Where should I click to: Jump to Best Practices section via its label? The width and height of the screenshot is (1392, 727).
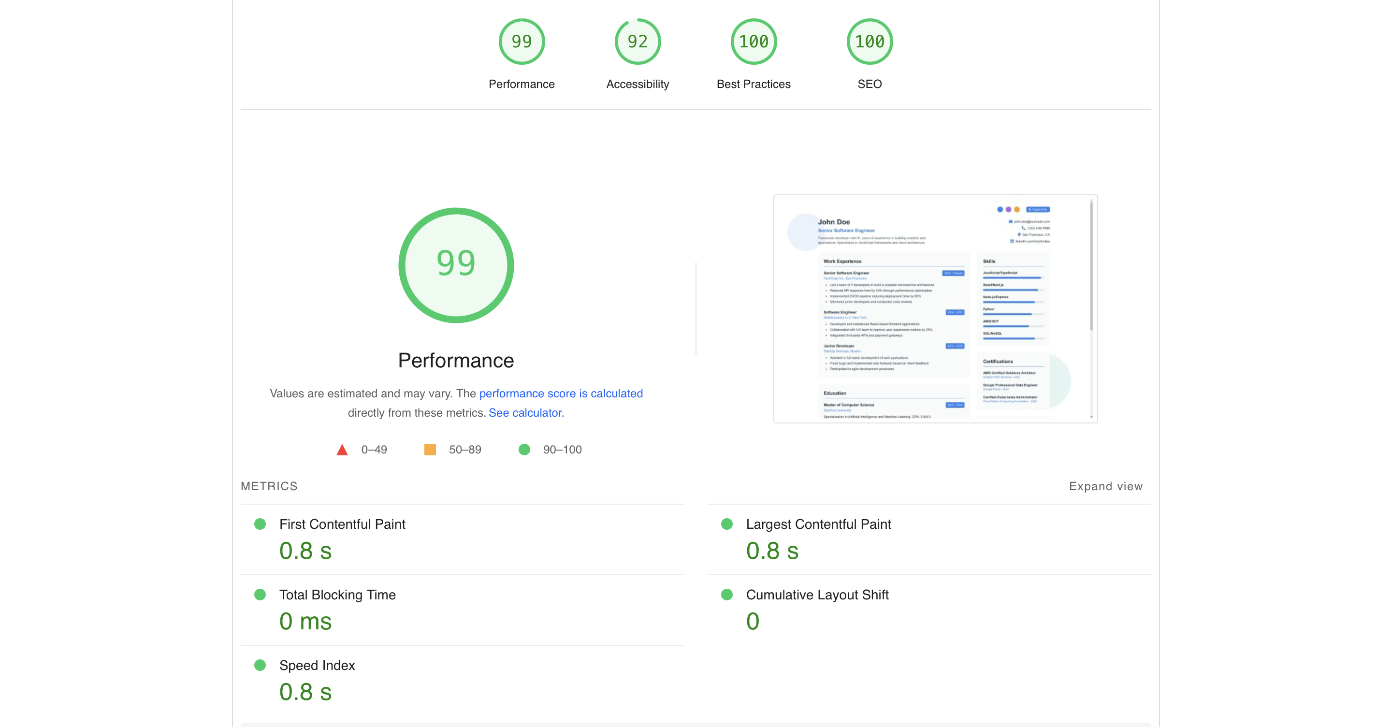point(754,84)
